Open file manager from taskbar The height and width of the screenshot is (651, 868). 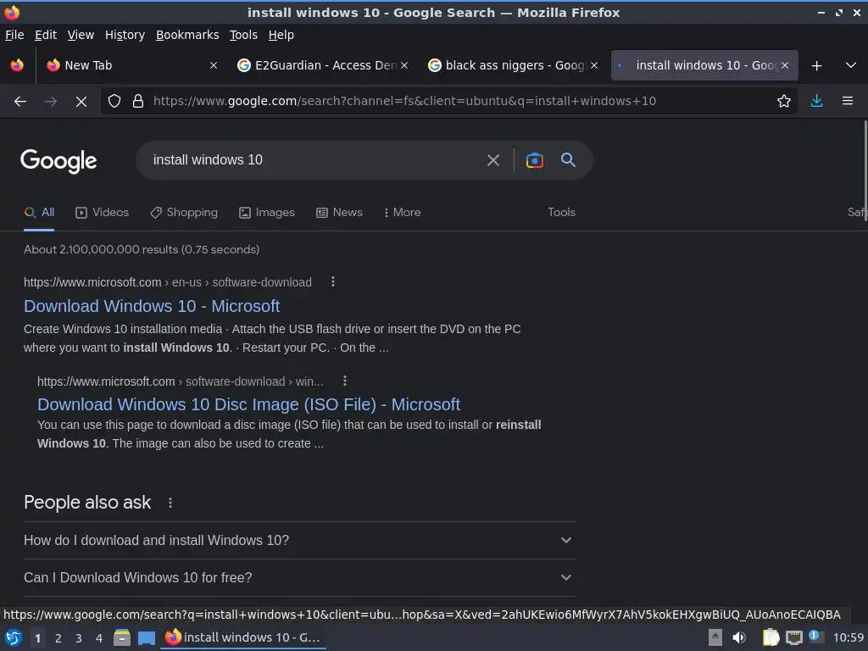122,637
